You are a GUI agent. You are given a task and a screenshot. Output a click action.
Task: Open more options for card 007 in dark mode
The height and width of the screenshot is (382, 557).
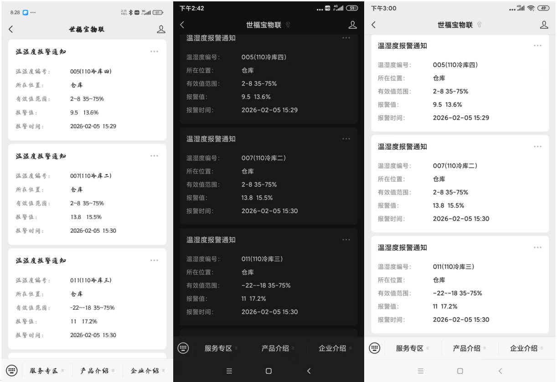tap(346, 139)
